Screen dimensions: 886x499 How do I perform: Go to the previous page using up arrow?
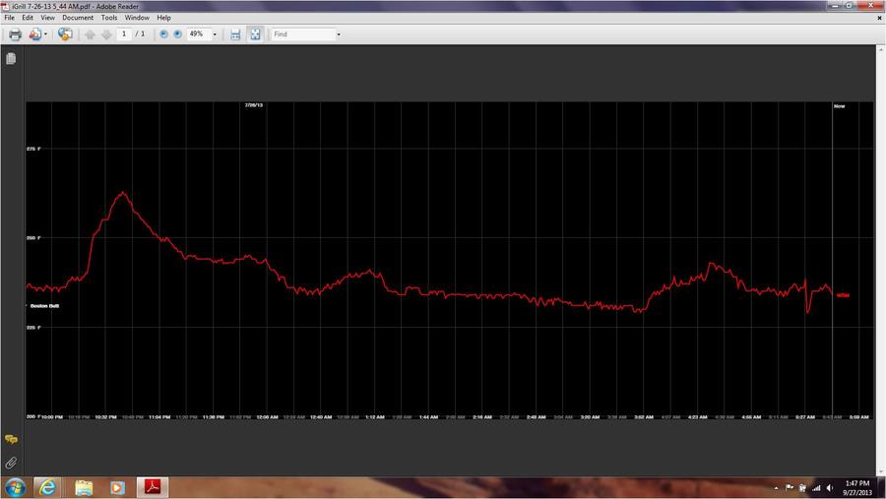coord(90,34)
